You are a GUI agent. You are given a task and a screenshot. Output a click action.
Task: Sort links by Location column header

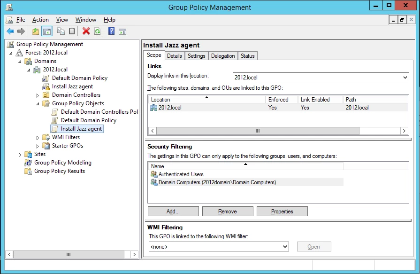[x=207, y=100]
